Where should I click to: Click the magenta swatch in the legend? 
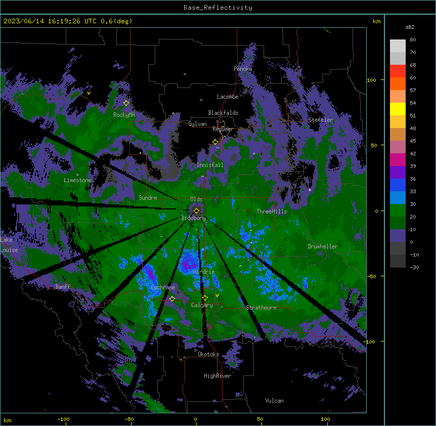click(x=398, y=159)
